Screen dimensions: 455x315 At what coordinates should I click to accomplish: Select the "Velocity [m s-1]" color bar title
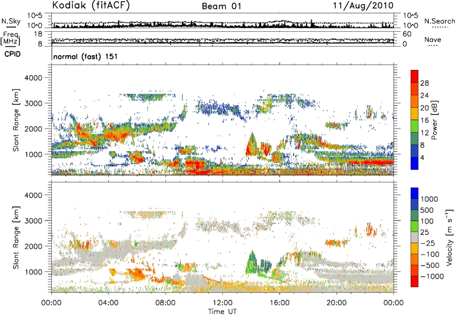449,237
